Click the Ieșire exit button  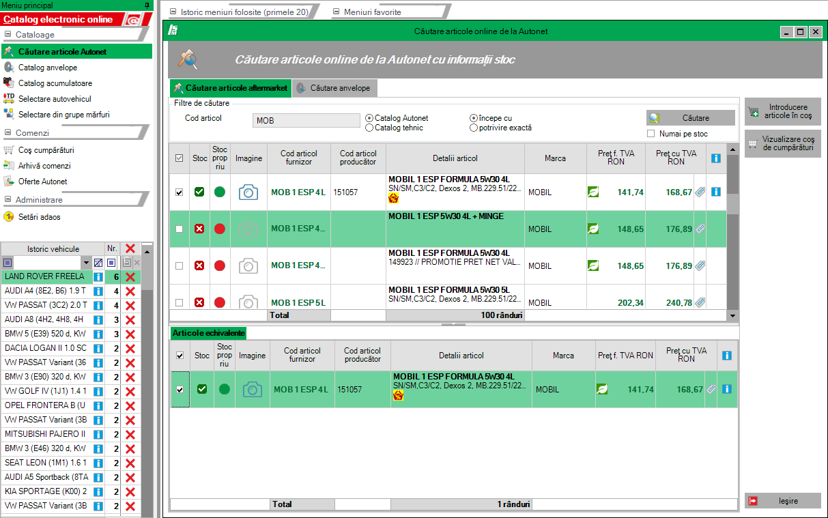click(783, 501)
